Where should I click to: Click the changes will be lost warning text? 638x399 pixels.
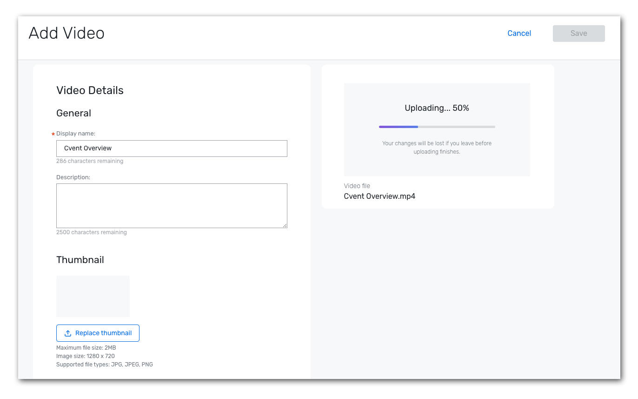(x=437, y=148)
